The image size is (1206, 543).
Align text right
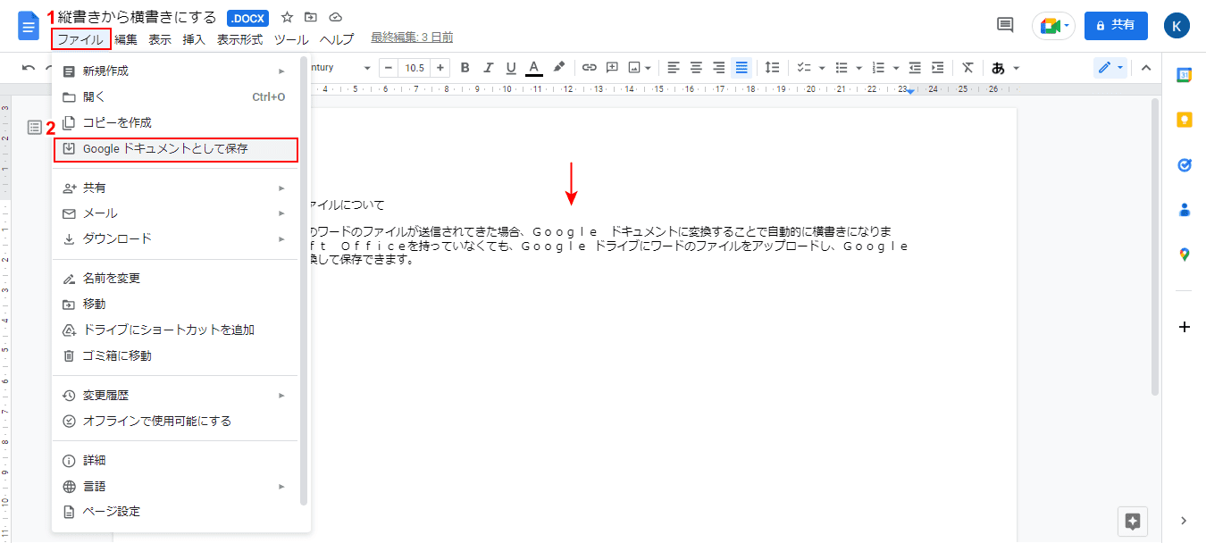click(x=718, y=68)
